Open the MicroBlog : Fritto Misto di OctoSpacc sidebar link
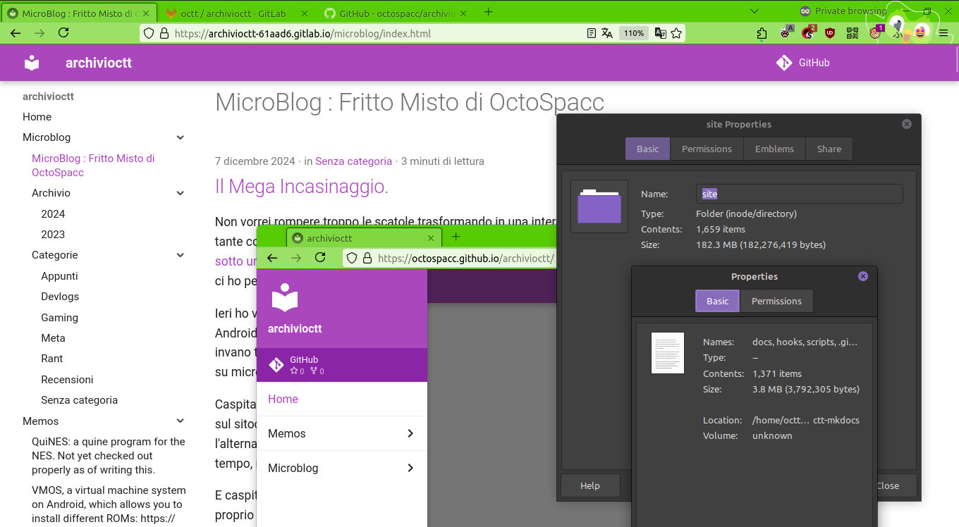The width and height of the screenshot is (959, 527). (93, 166)
